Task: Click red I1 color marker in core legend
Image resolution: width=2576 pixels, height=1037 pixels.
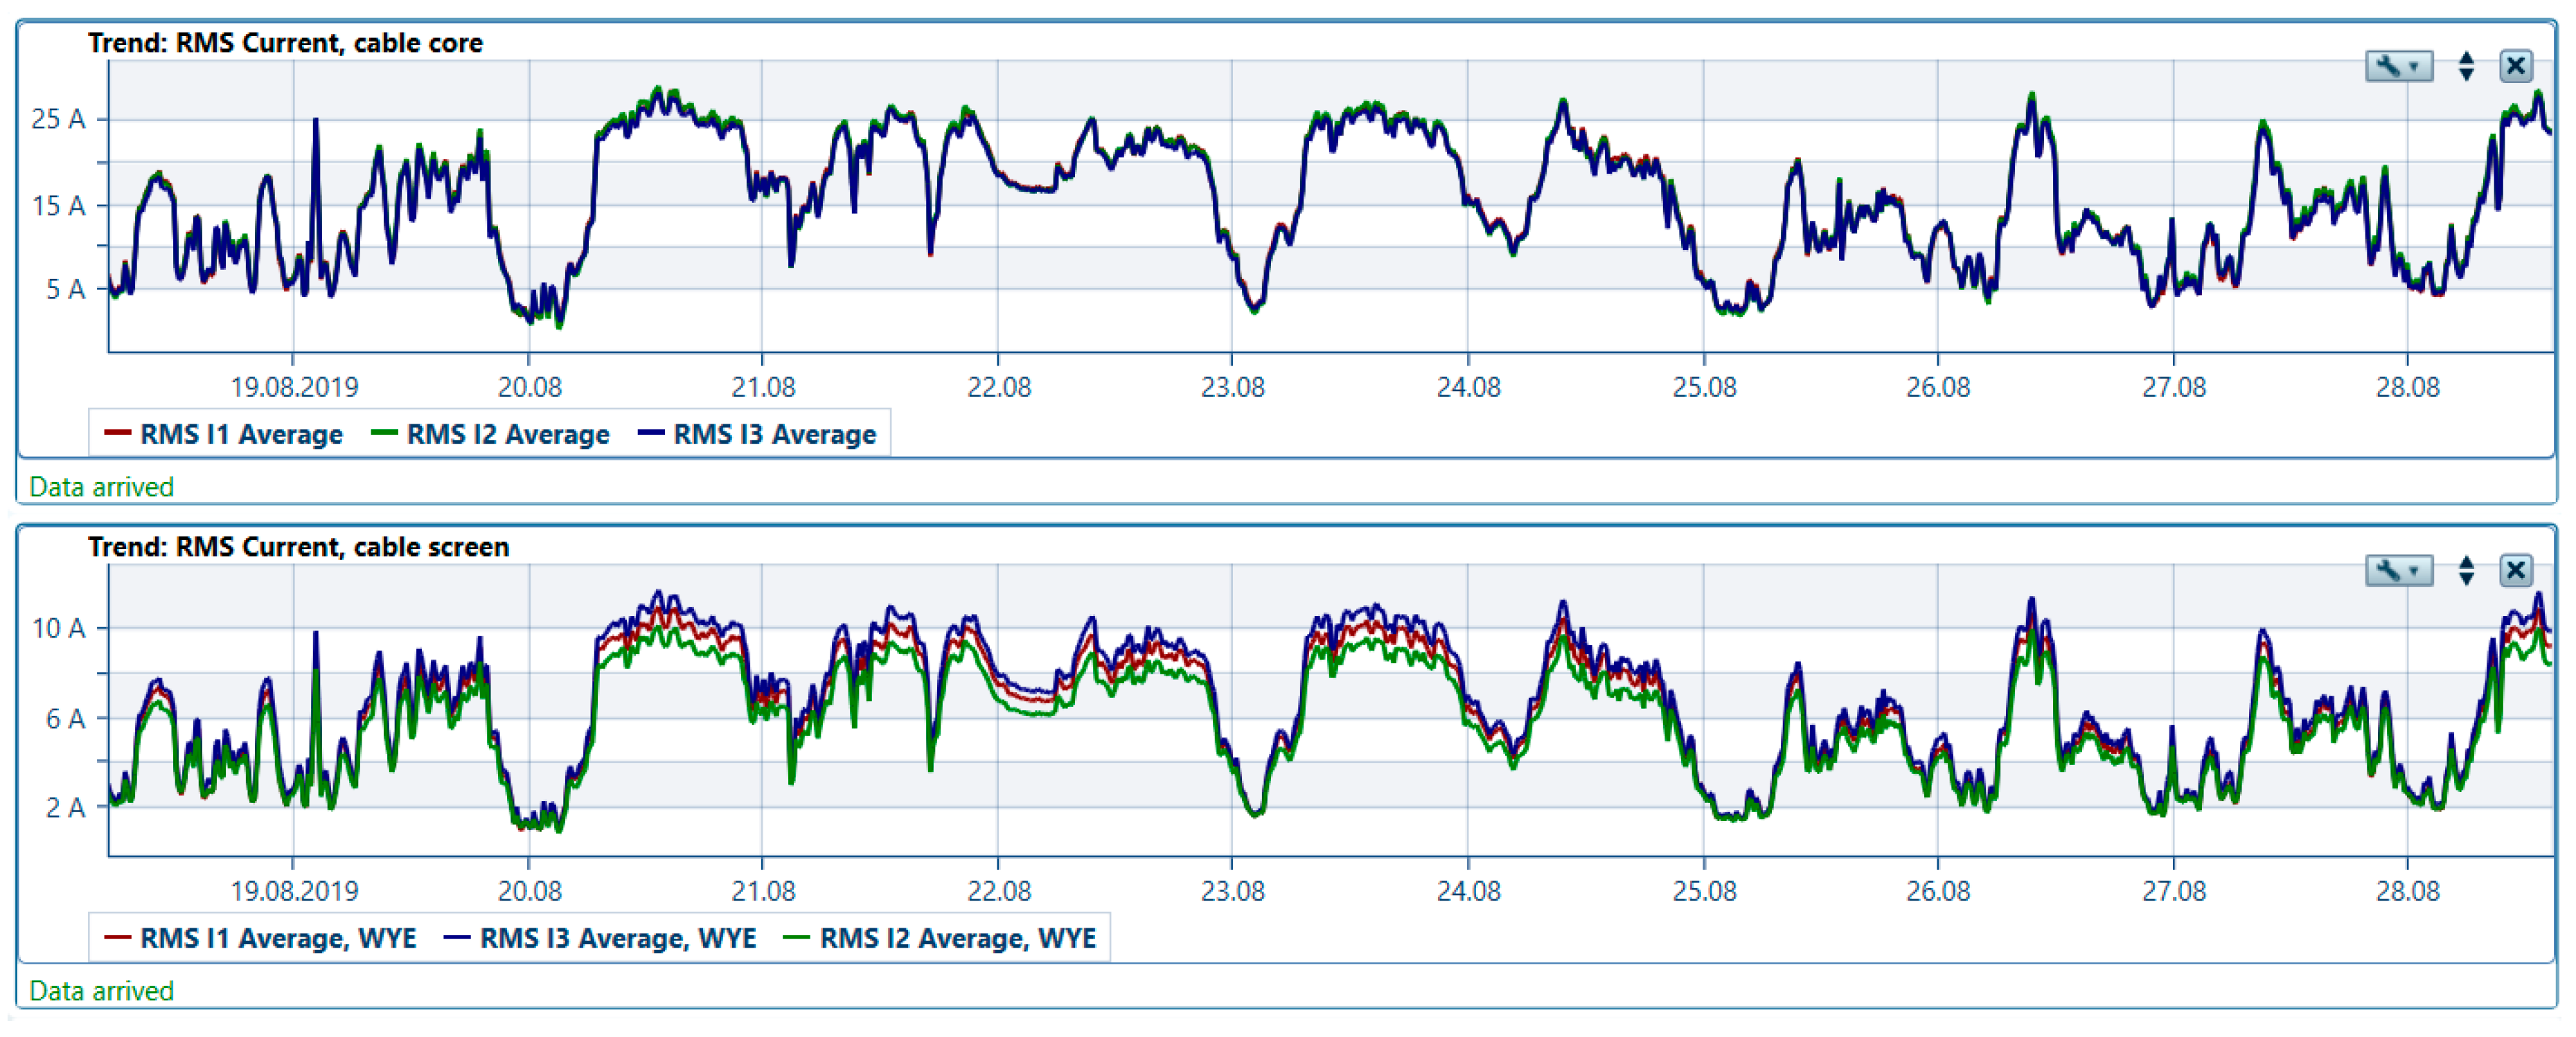Action: 118,433
